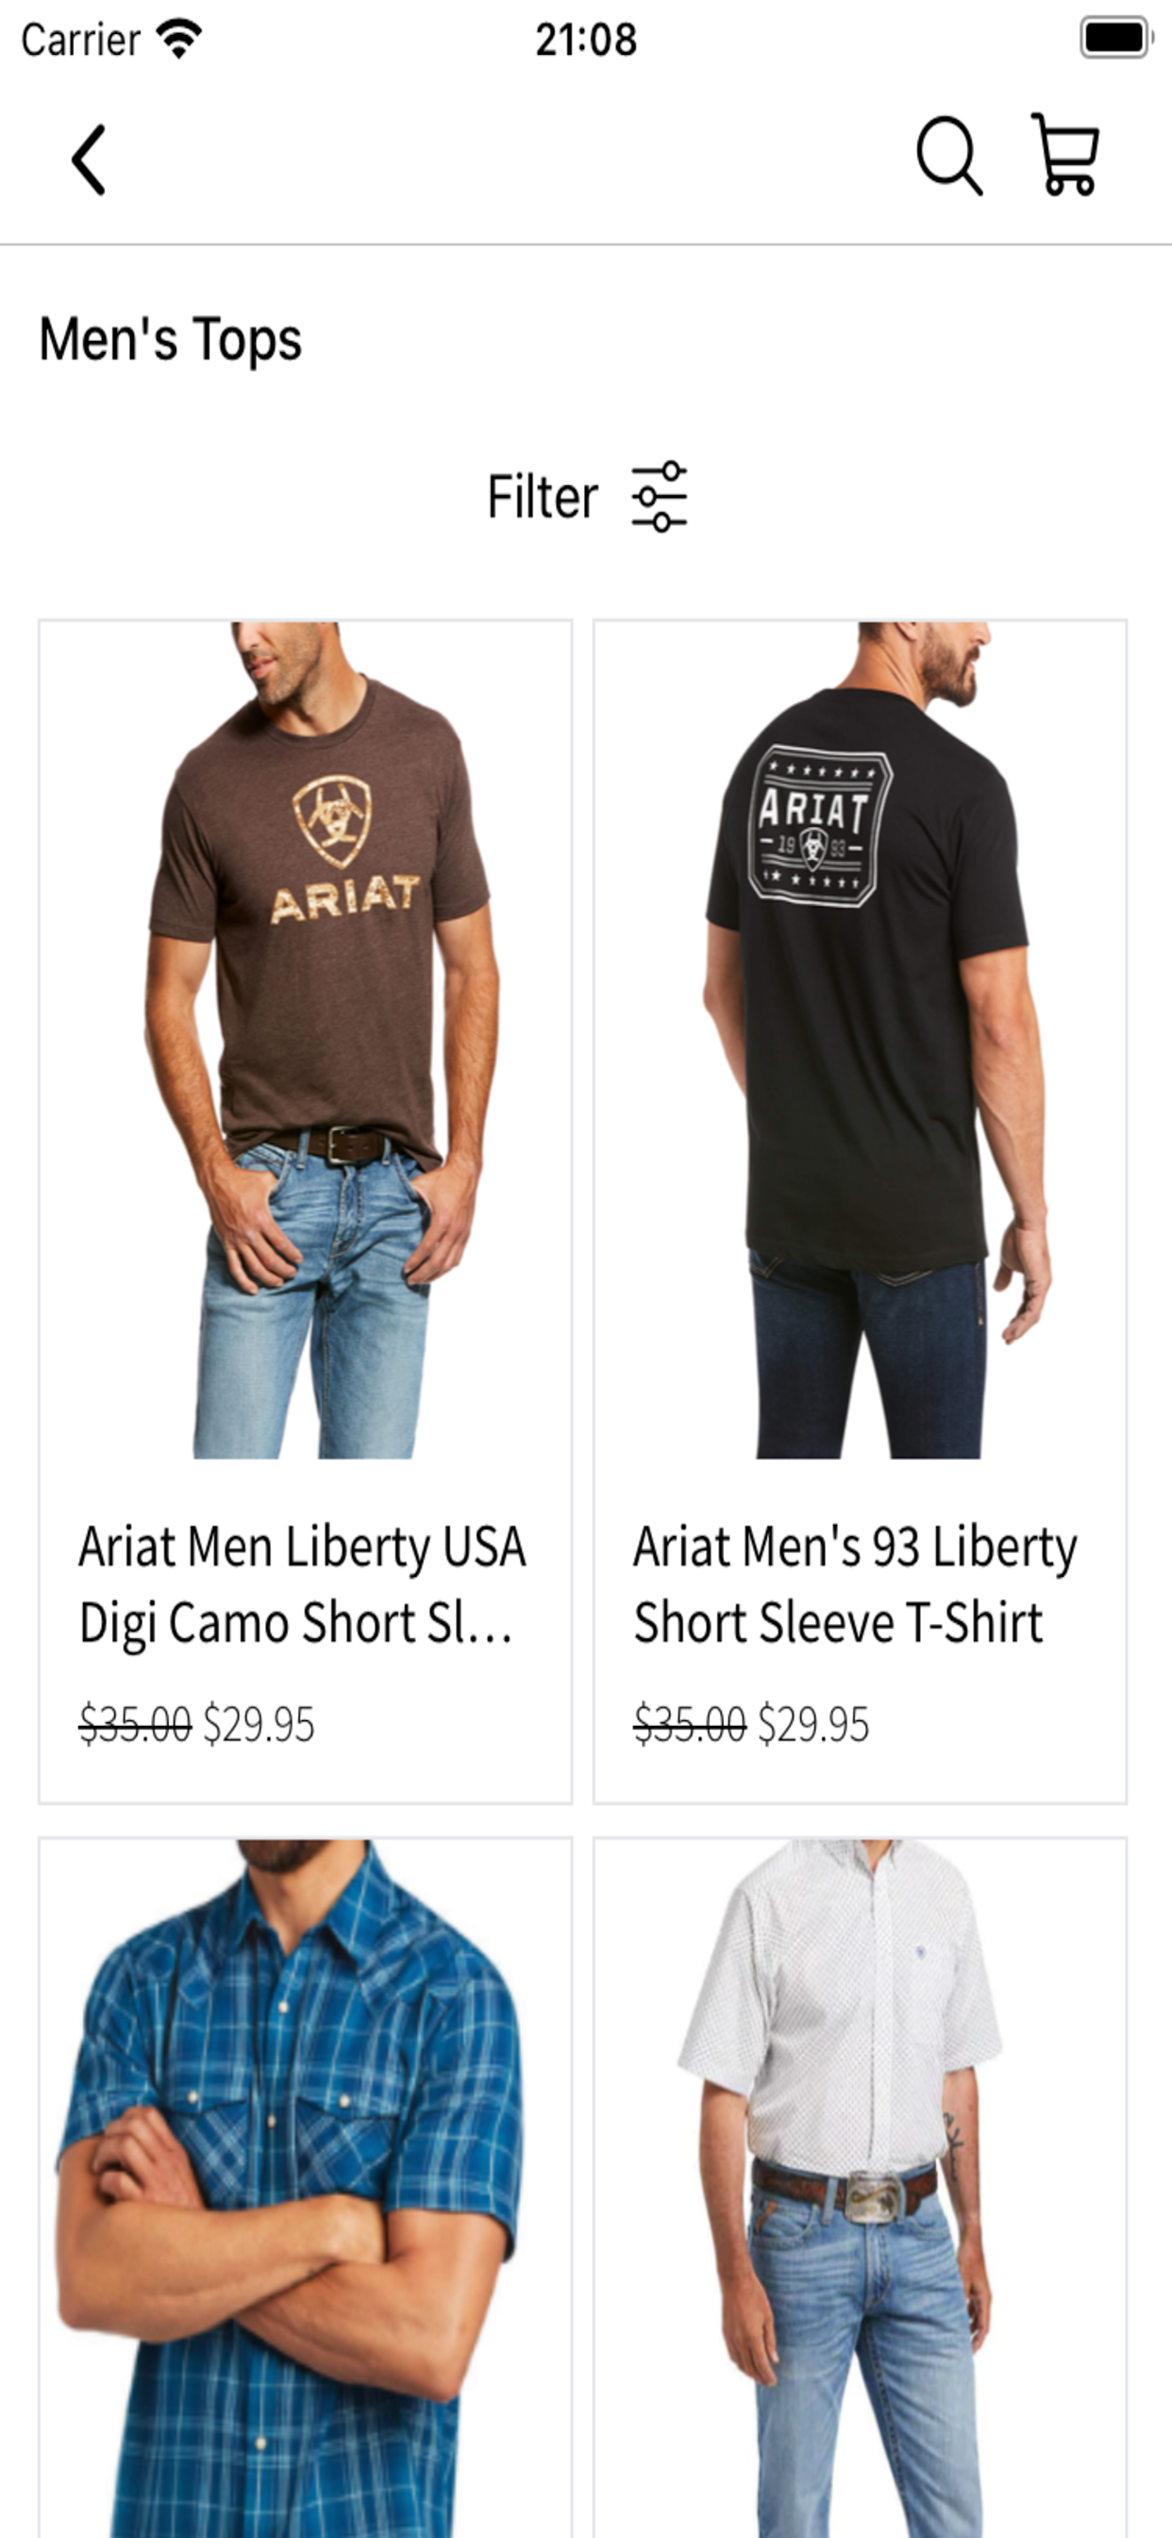Open Ariat Men Liberty USA Digi Camo title
The image size is (1172, 2538).
(x=302, y=1584)
